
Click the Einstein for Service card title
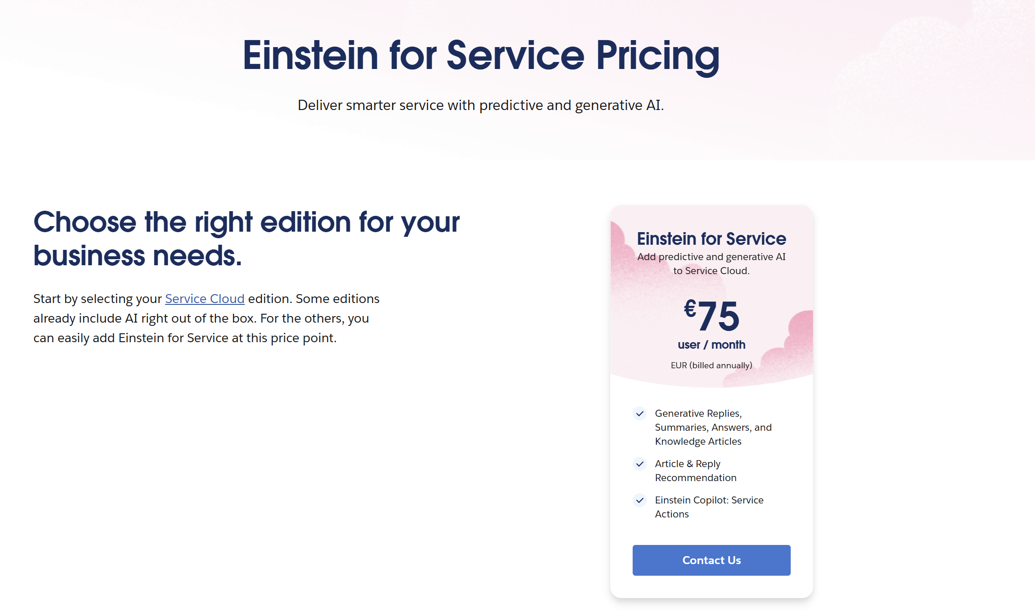[x=711, y=239]
